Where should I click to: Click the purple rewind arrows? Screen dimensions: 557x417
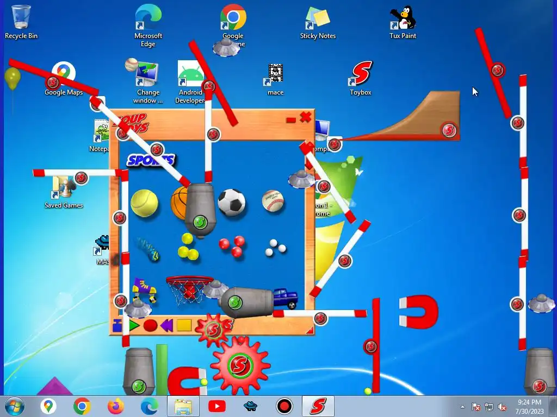pyautogui.click(x=167, y=325)
